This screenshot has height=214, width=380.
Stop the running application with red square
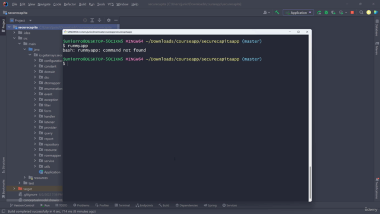(352, 12)
